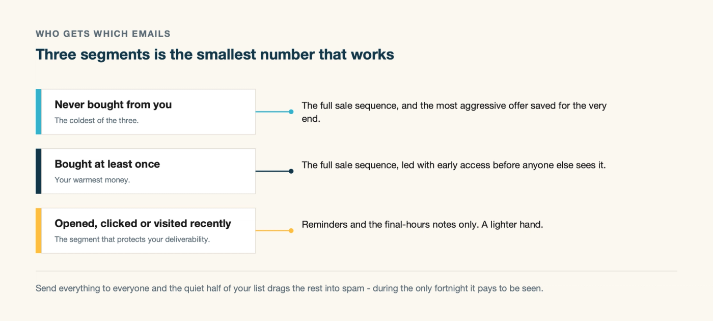The width and height of the screenshot is (713, 321).
Task: Click the 'led with early access' description
Action: (454, 165)
